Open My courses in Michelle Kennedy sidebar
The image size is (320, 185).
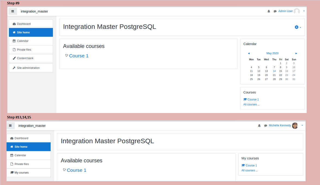pos(29,173)
